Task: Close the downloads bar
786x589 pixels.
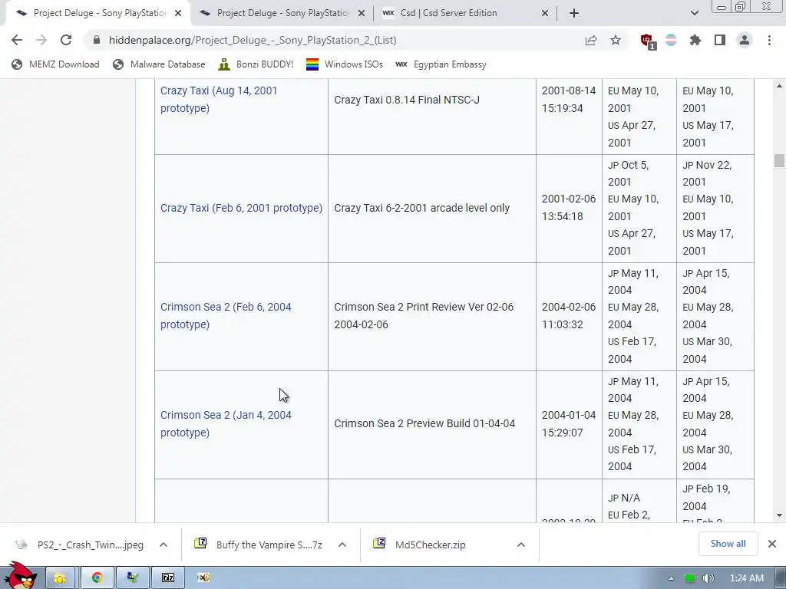Action: 772,544
